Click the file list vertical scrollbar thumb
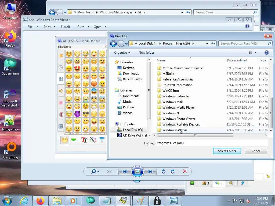The image size is (275, 206). coord(271,112)
